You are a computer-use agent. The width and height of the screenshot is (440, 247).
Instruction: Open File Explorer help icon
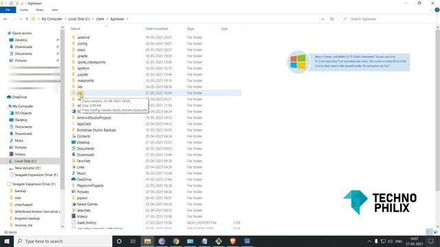point(437,10)
